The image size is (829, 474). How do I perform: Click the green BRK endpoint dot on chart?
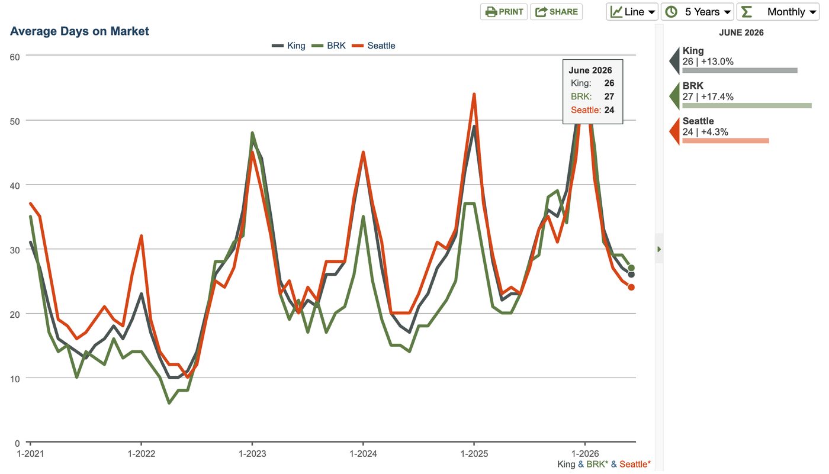[631, 268]
